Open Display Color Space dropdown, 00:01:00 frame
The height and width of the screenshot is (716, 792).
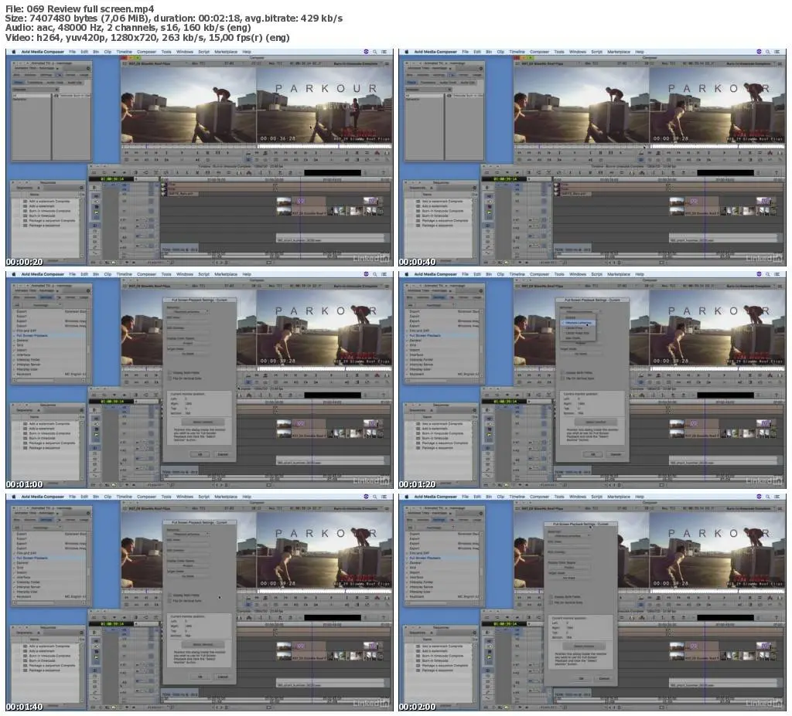point(188,343)
